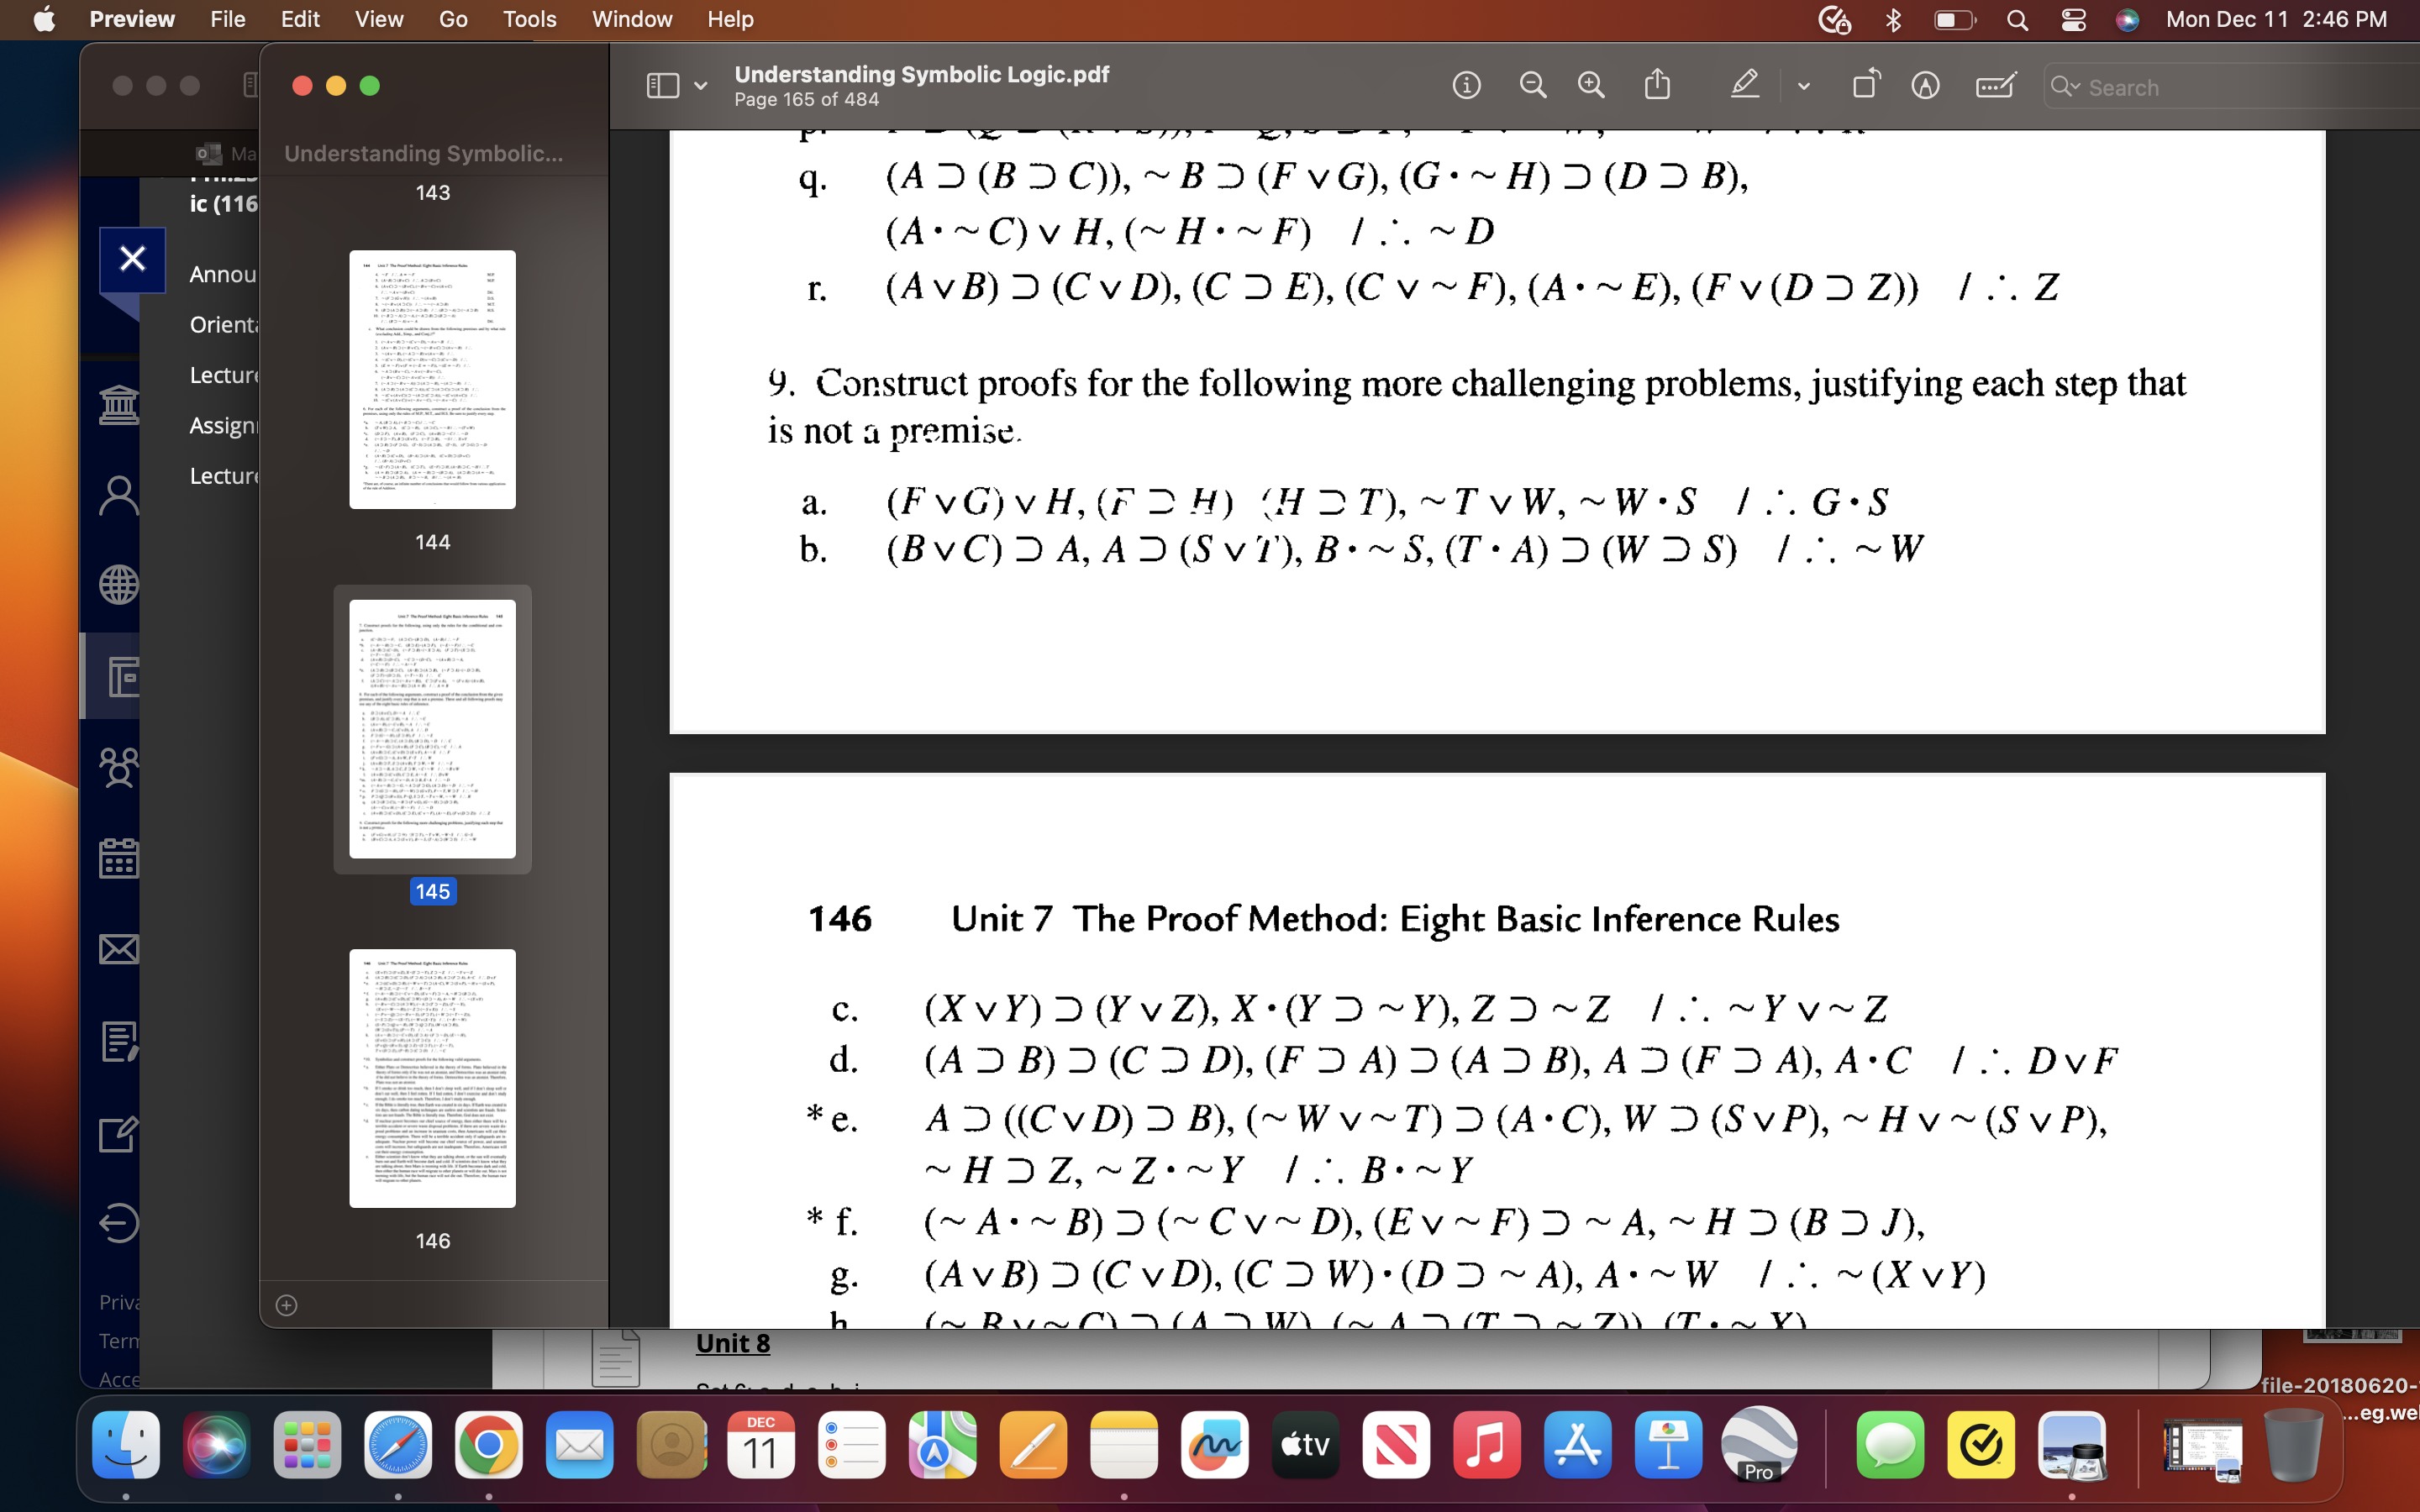Viewport: 2420px width, 1512px height.
Task: Expand the sidebar view options chevron
Action: tap(701, 86)
